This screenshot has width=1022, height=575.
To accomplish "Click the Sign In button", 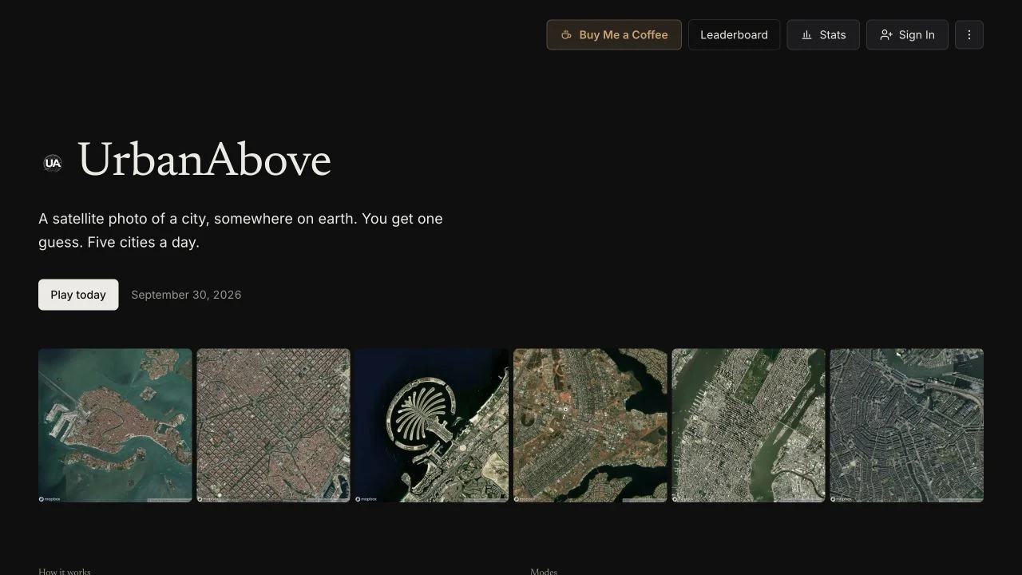I will [907, 35].
